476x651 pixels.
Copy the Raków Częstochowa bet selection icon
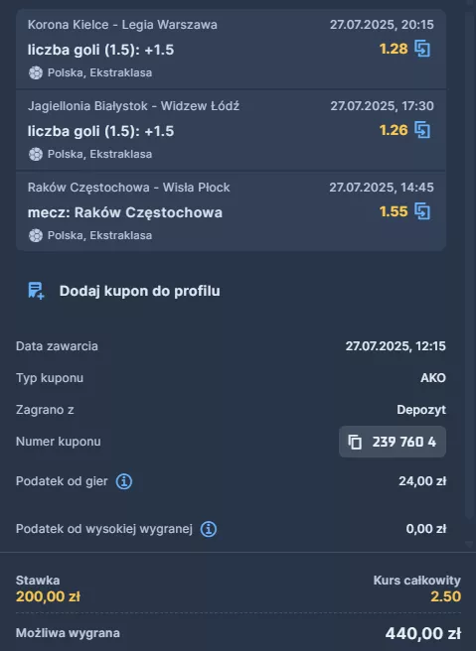(x=422, y=211)
